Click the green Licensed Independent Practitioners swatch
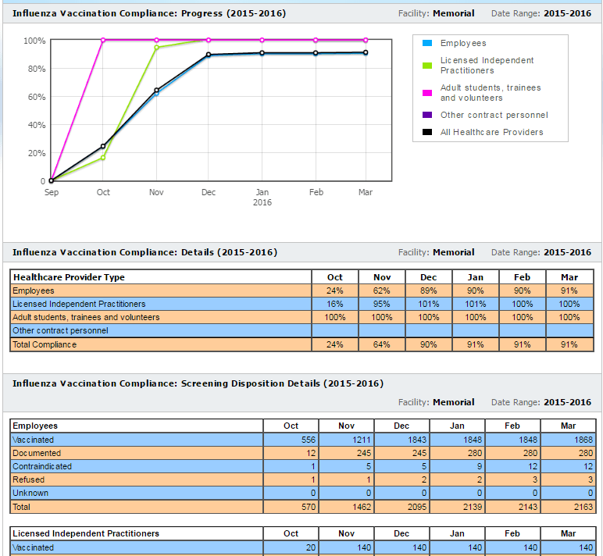This screenshot has width=603, height=556. pos(427,66)
